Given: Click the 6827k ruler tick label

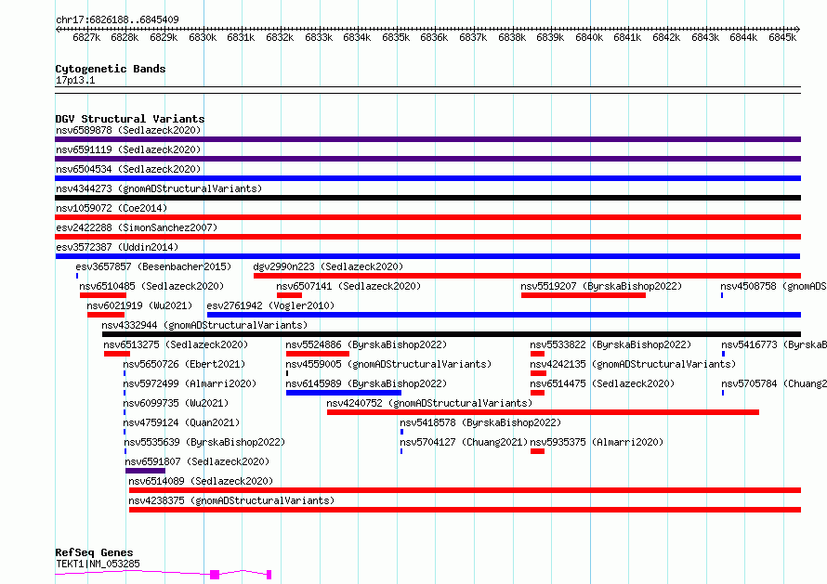Looking at the screenshot, I should pos(86,37).
